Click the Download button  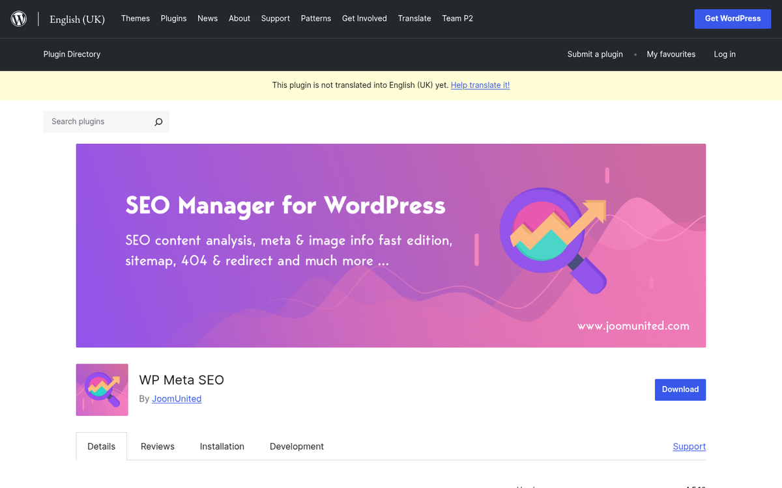coord(680,389)
